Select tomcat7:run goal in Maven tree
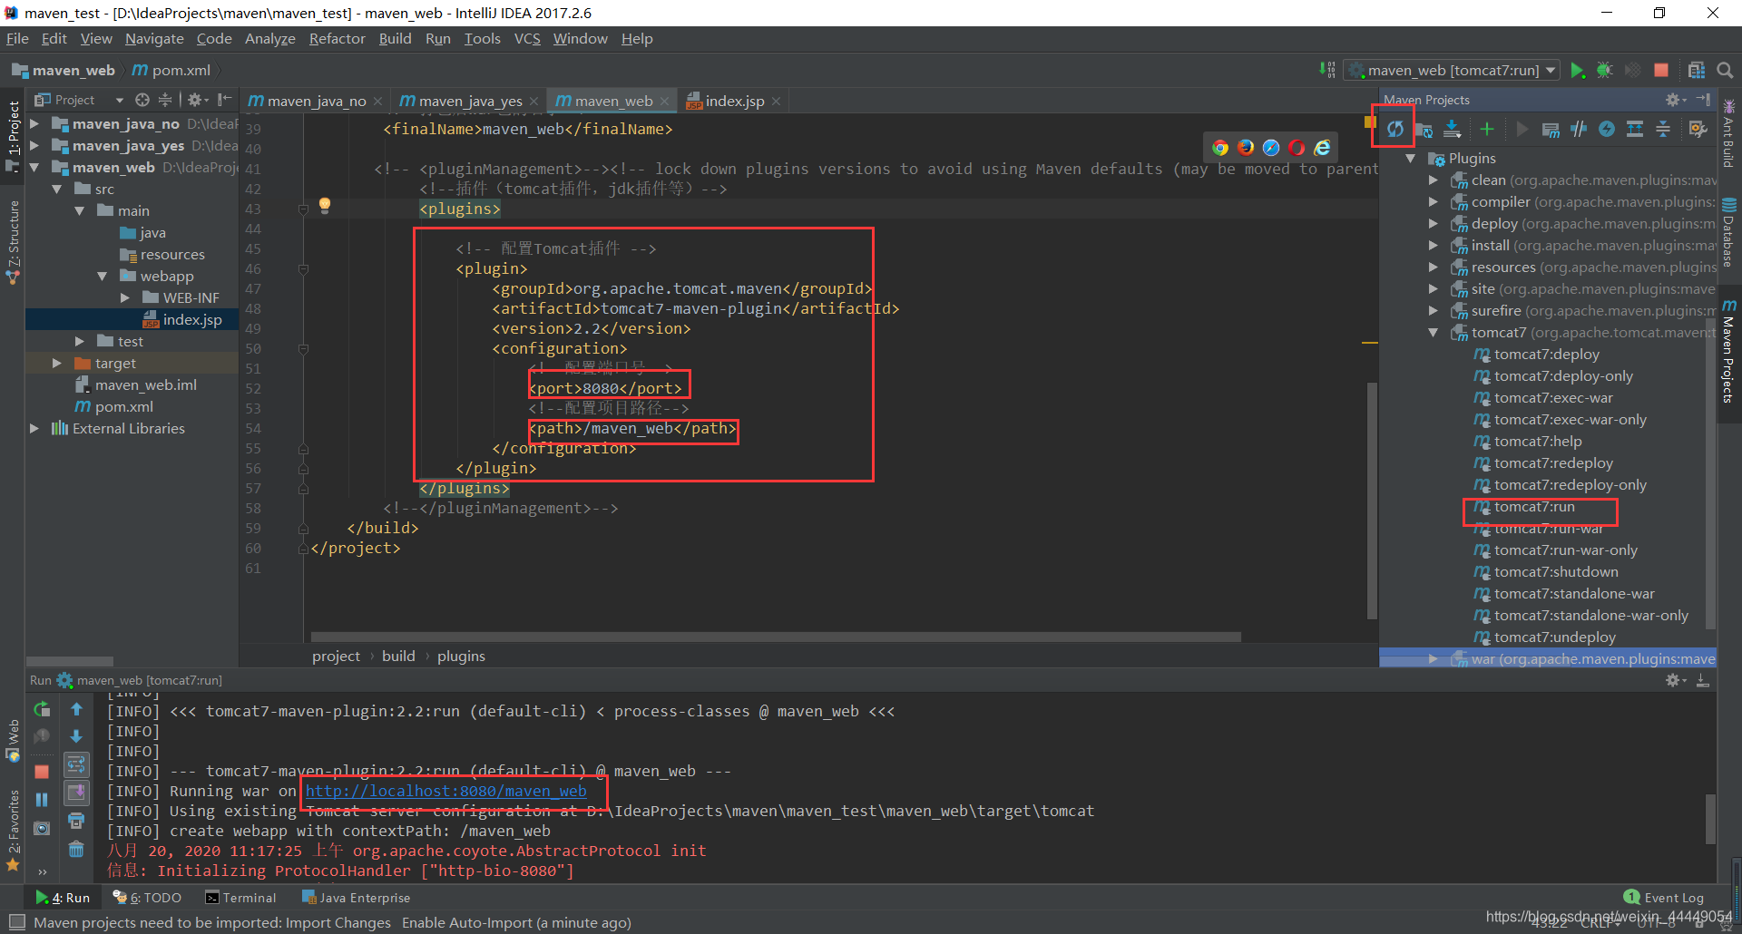Image resolution: width=1742 pixels, height=934 pixels. point(1534,506)
